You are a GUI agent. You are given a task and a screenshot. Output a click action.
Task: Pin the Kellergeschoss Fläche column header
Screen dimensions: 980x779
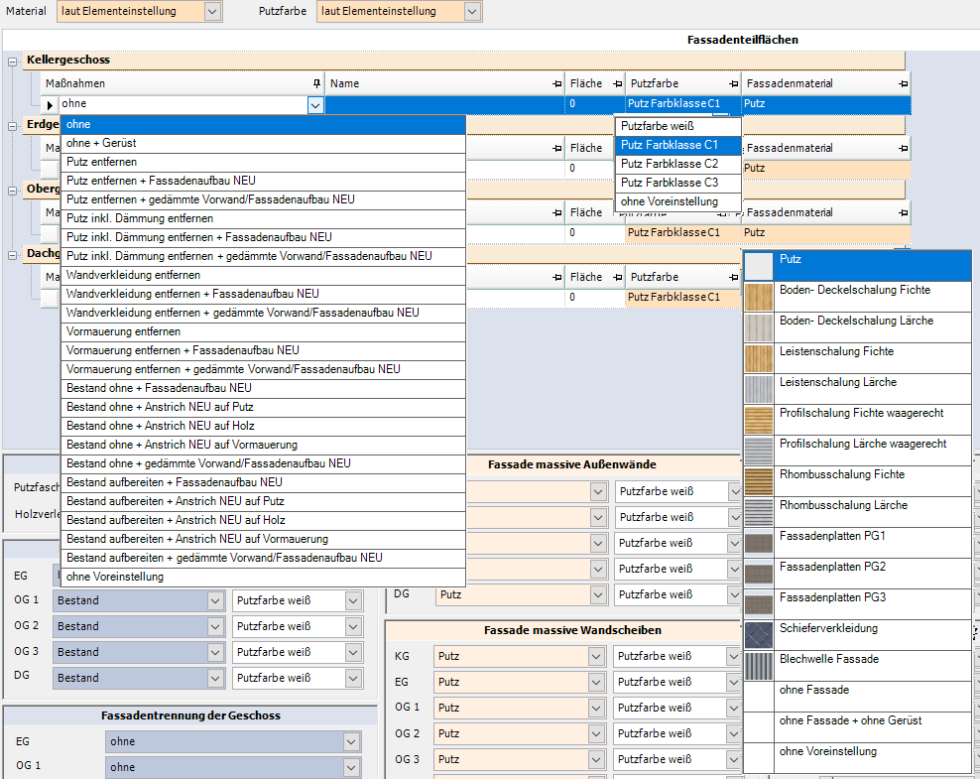pyautogui.click(x=617, y=84)
